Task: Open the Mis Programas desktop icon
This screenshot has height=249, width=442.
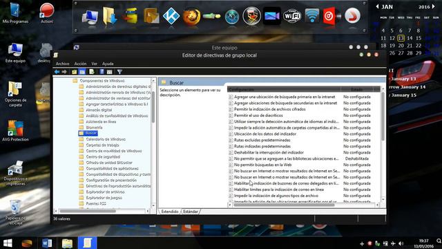Action: tap(15, 12)
